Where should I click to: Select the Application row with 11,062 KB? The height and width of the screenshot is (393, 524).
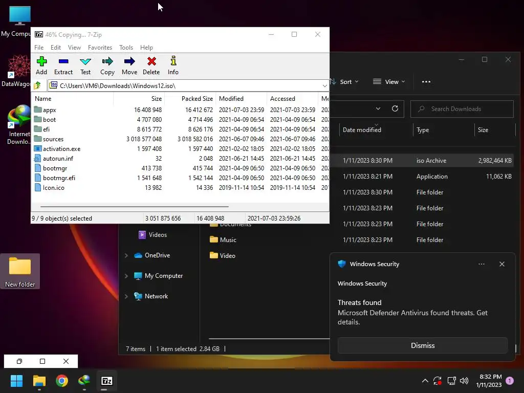tap(423, 177)
